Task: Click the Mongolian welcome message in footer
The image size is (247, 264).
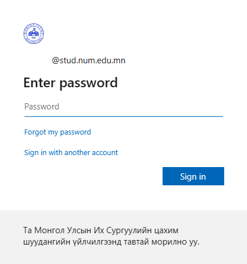Action: click(x=111, y=236)
